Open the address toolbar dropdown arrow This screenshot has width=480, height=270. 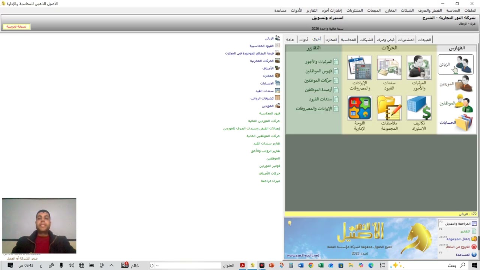tap(157, 265)
